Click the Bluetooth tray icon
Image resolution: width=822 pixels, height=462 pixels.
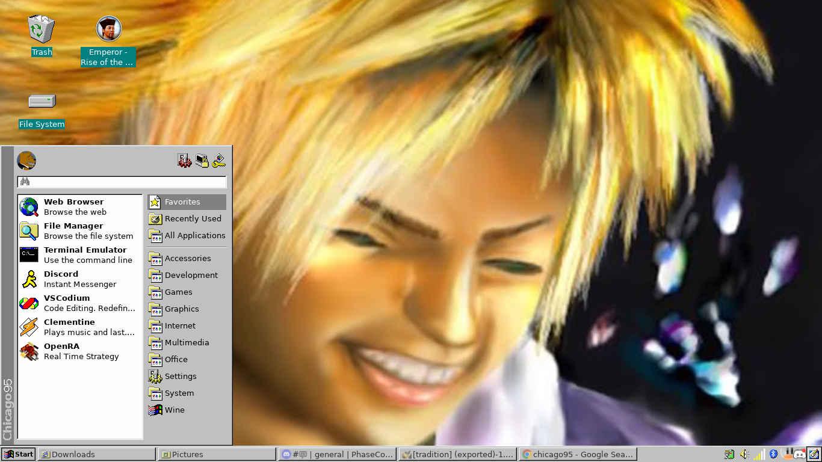[x=774, y=454]
